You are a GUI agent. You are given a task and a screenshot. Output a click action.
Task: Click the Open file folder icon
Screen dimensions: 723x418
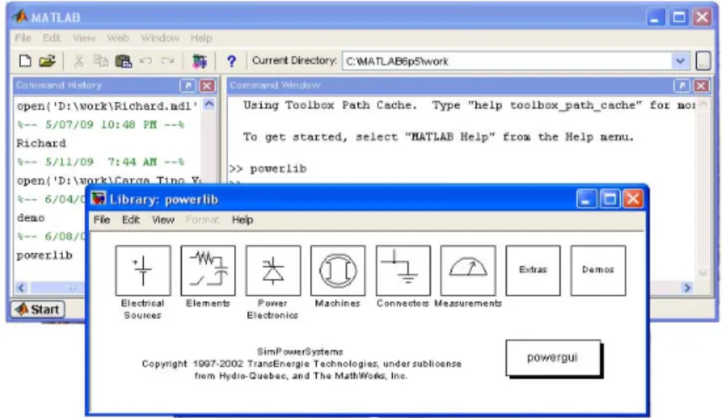(x=47, y=61)
